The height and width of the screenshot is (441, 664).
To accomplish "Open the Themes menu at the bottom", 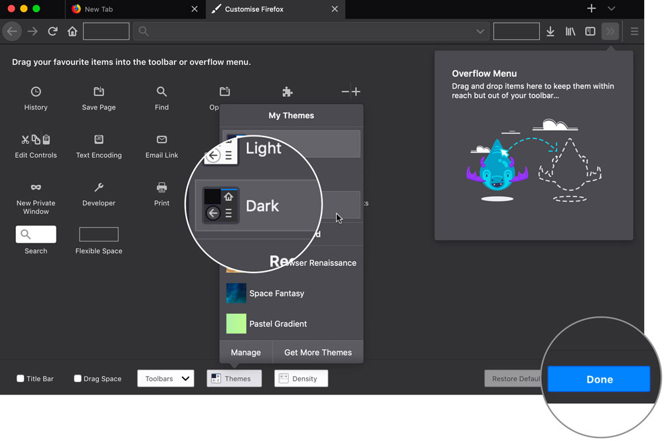I will [234, 378].
